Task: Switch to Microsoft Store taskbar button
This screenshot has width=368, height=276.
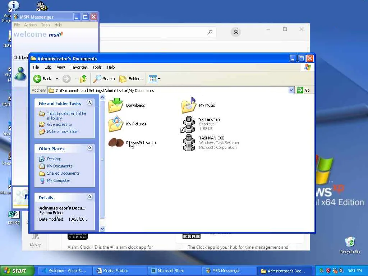Action: [174, 271]
